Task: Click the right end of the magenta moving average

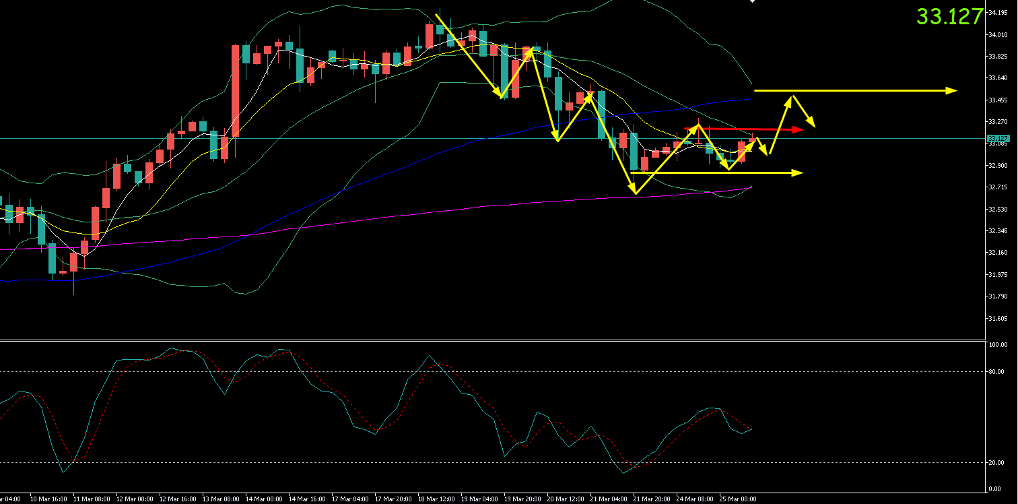Action: coord(751,187)
